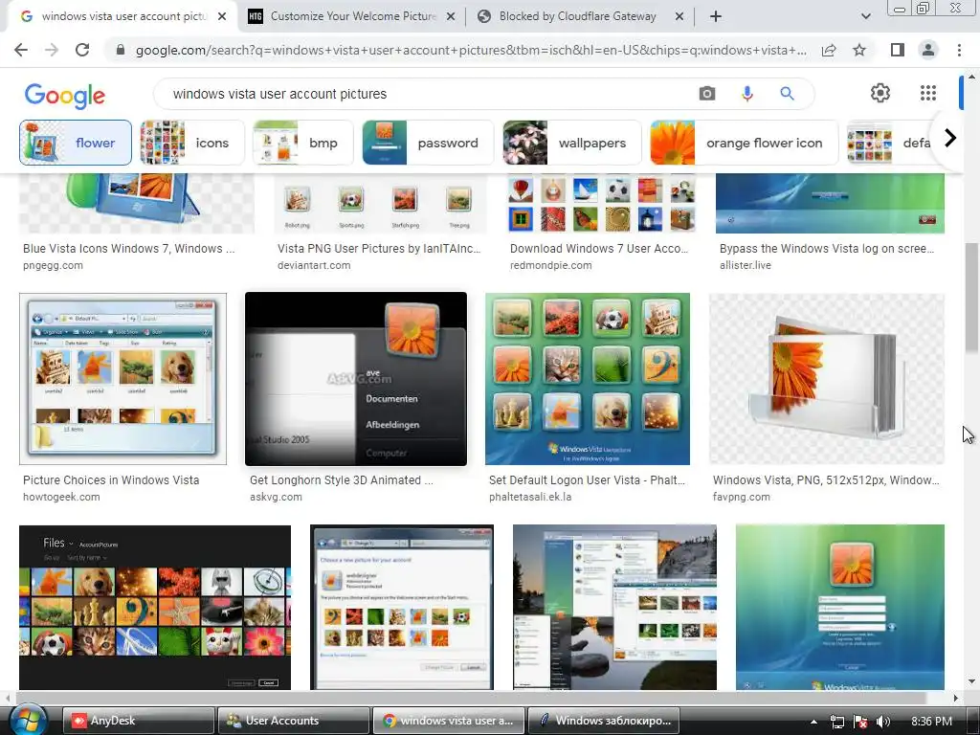Click the browser forward arrow
Viewport: 980px width, 735px height.
click(52, 50)
